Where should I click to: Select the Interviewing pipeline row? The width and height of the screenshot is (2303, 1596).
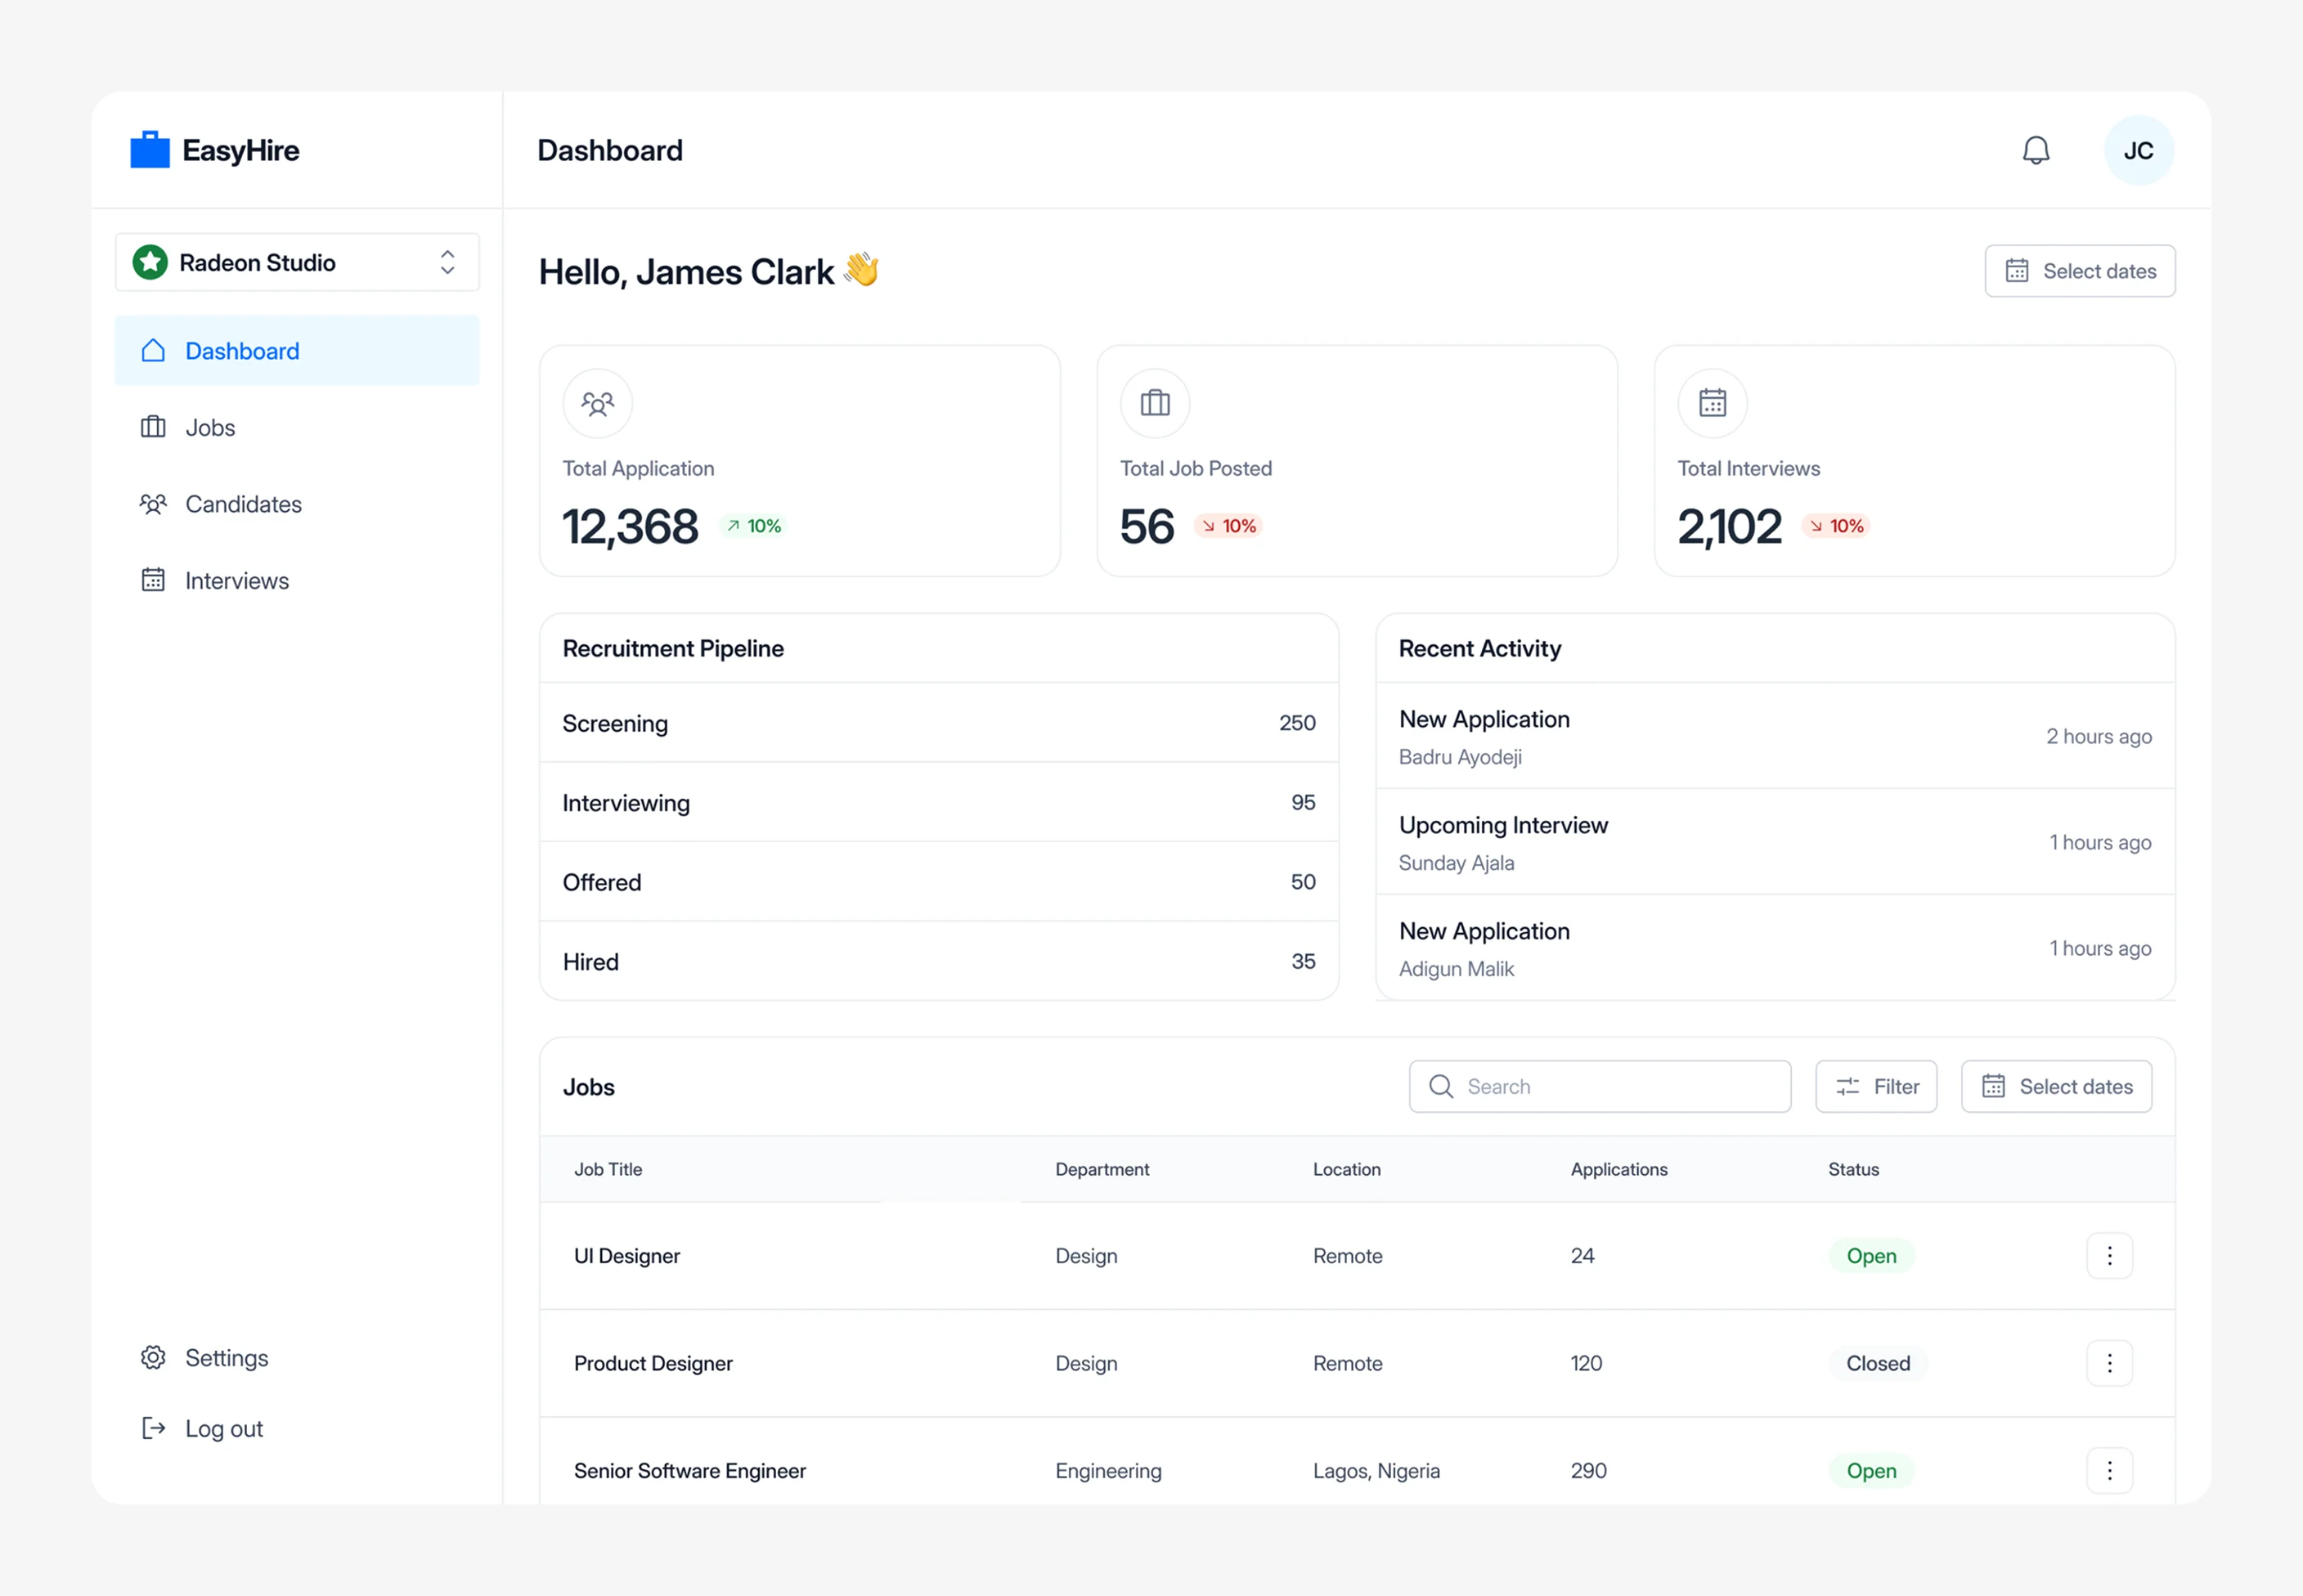point(939,802)
